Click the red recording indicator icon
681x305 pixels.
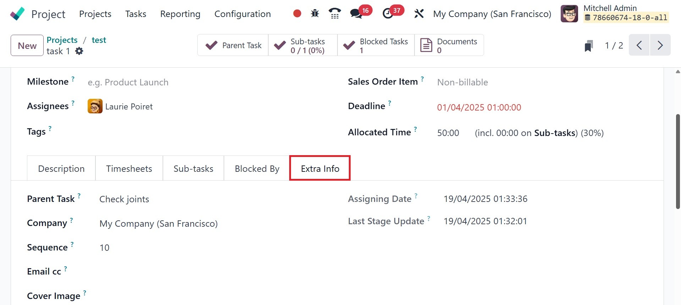tap(297, 14)
